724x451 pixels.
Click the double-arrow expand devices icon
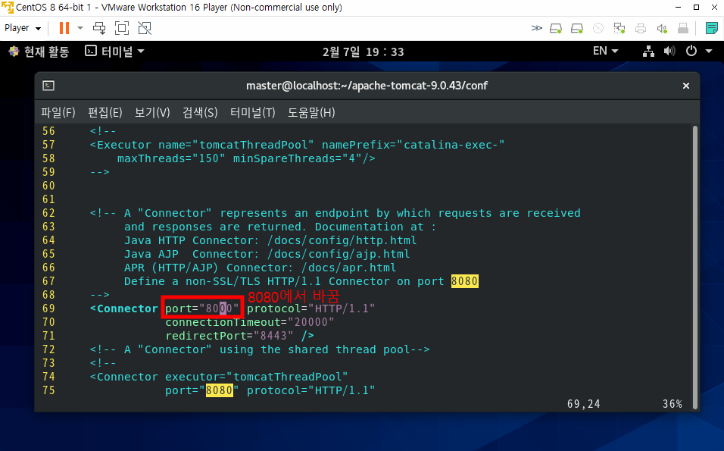(536, 28)
